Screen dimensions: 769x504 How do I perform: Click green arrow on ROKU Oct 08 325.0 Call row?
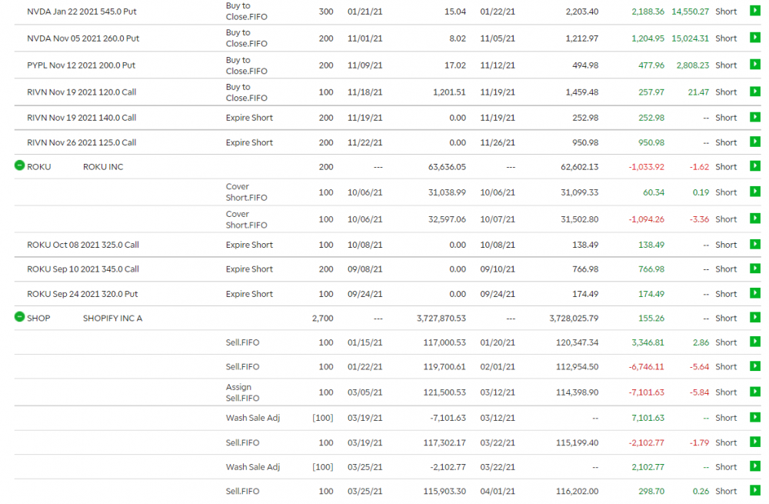[754, 245]
